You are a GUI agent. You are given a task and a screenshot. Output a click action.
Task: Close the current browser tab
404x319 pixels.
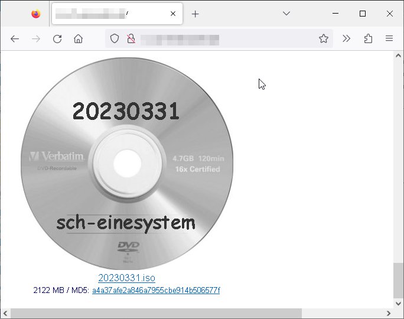coord(173,14)
